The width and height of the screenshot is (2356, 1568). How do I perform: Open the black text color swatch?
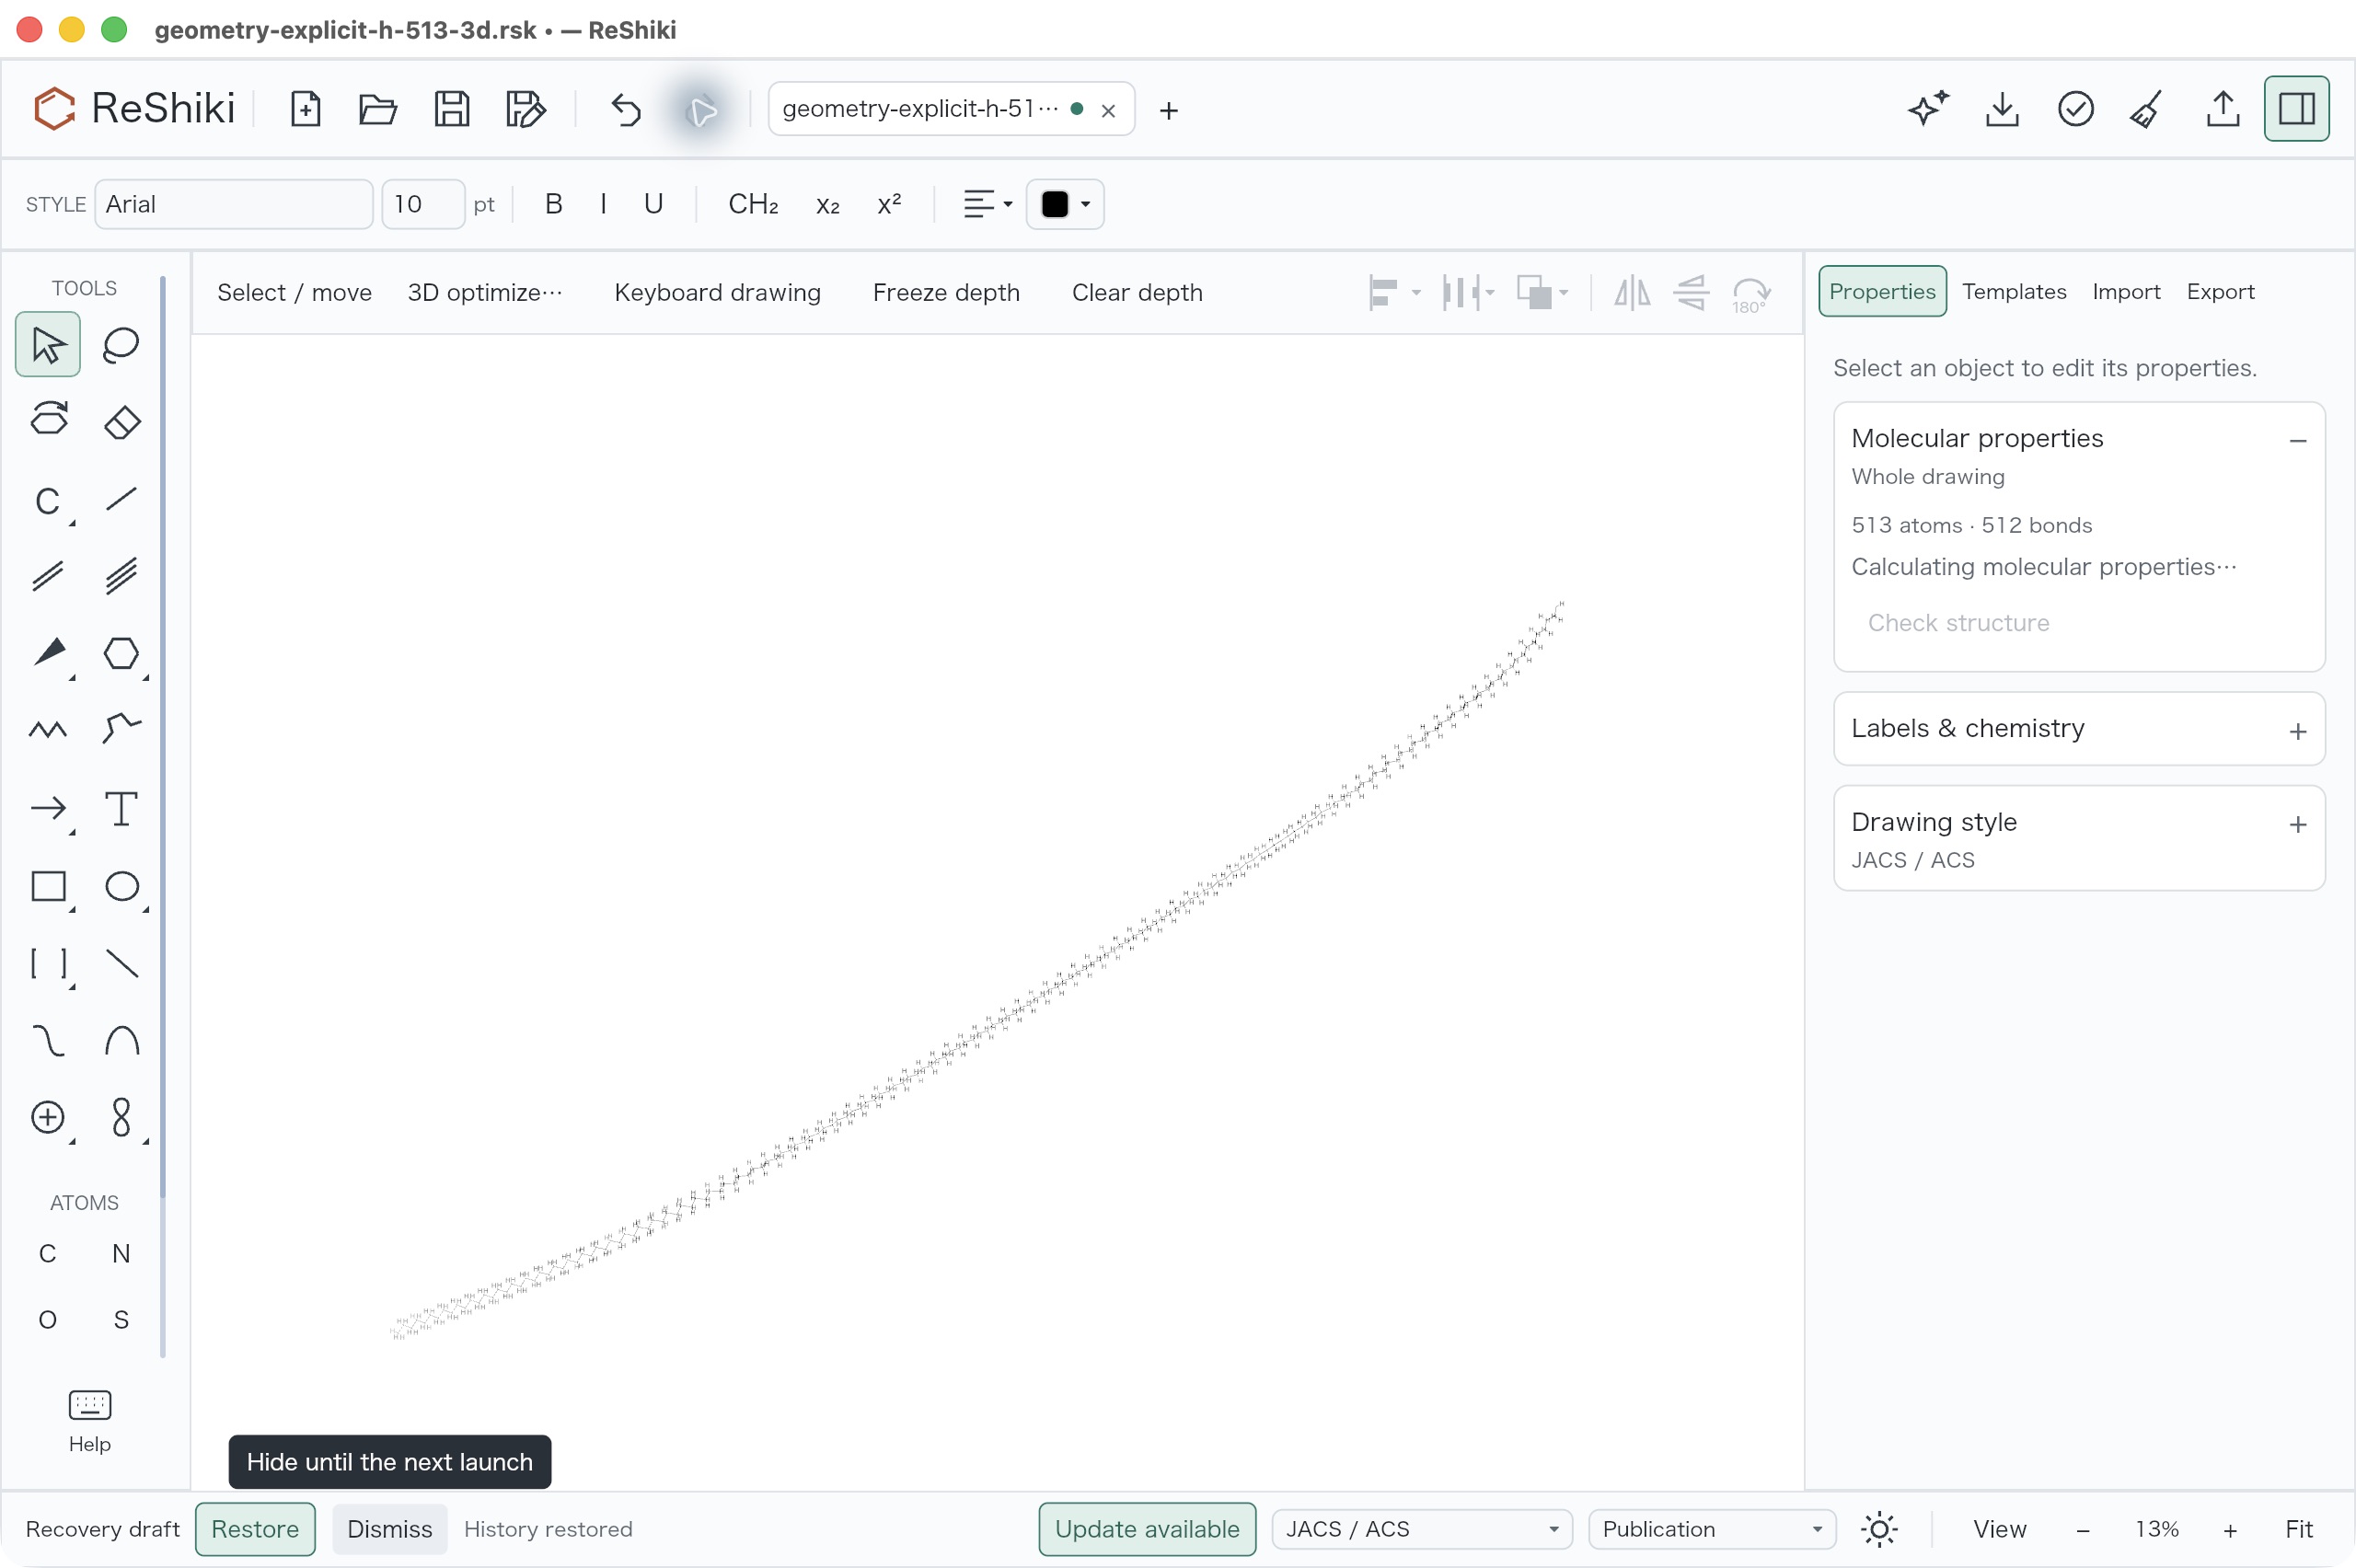point(1064,204)
